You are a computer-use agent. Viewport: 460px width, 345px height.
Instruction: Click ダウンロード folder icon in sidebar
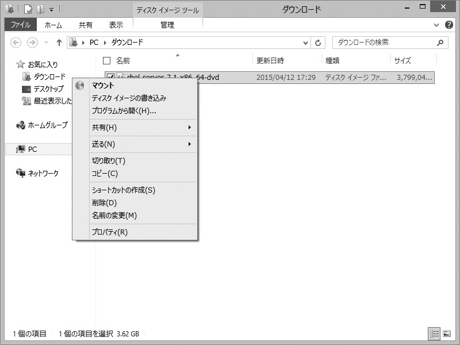(x=26, y=77)
